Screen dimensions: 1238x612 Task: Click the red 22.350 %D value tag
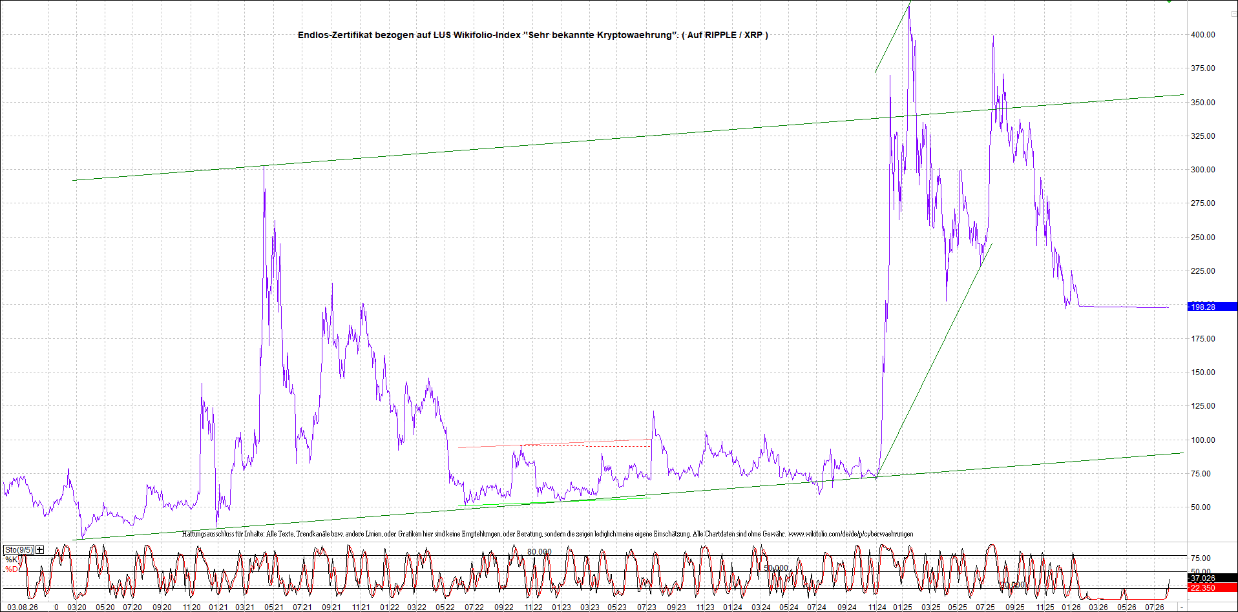pos(1212,587)
